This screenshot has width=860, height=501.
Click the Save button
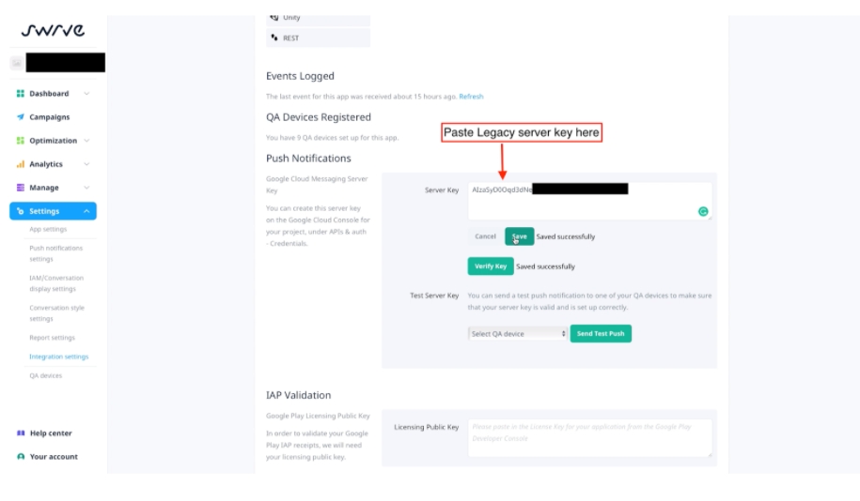point(520,236)
